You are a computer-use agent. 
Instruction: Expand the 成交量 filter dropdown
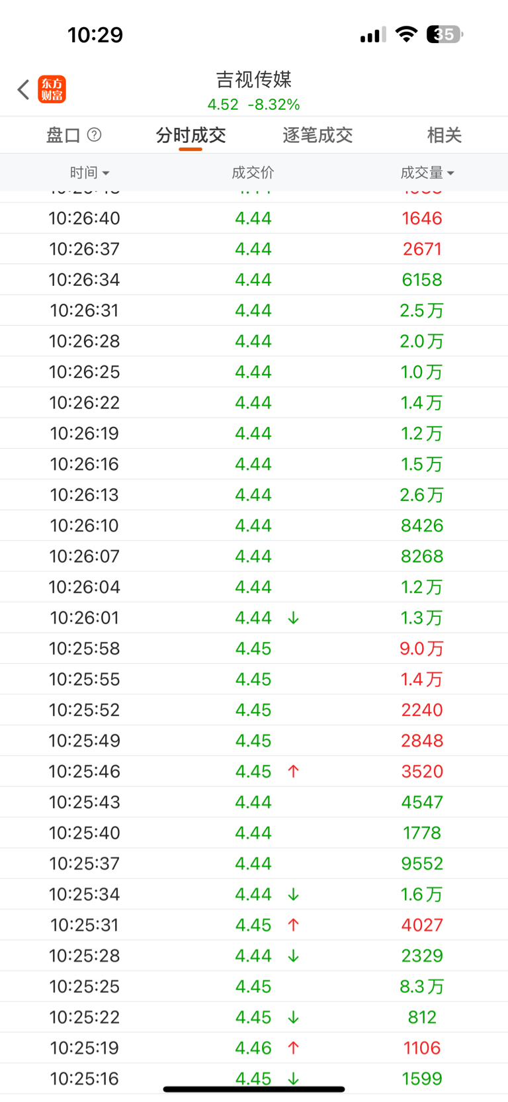pos(427,173)
